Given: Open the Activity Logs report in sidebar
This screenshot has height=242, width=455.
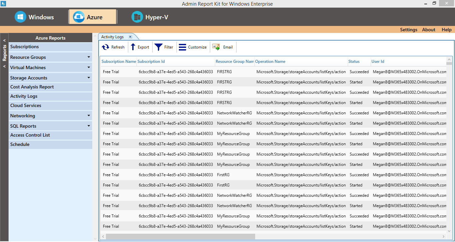Looking at the screenshot, I should [50, 96].
